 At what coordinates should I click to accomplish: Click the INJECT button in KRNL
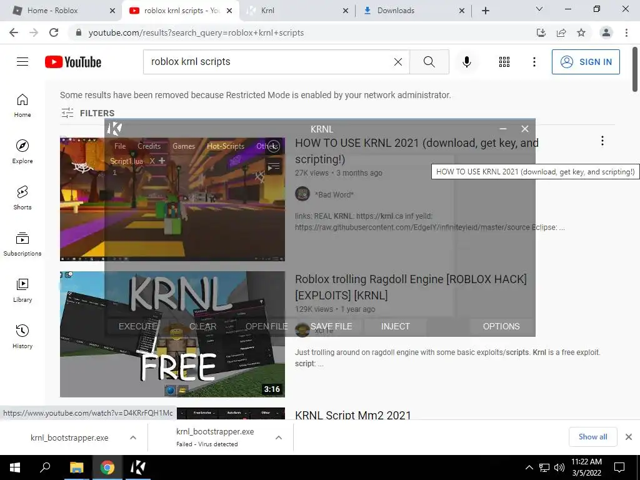395,326
